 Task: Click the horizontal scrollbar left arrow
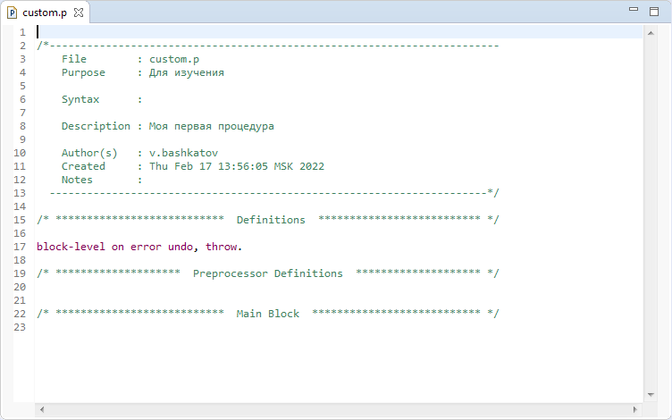click(x=42, y=409)
